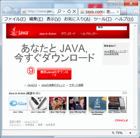
Task: Click the 75% zoom level indicator
Action: pyautogui.click(x=119, y=133)
